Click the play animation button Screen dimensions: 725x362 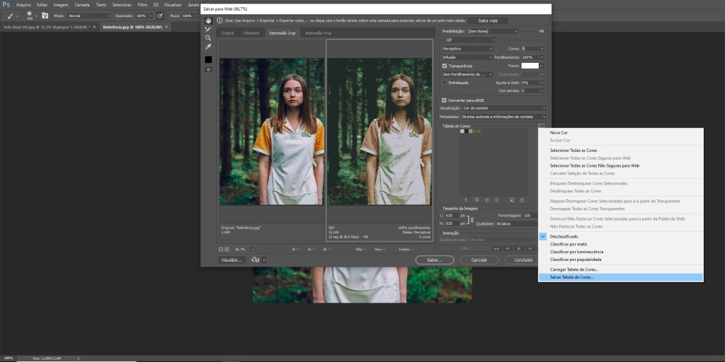click(x=520, y=248)
